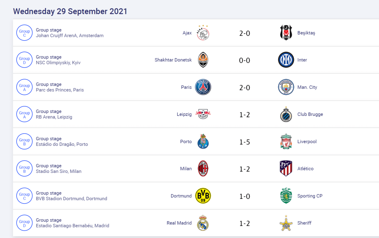This screenshot has width=379, height=238.
Task: Click the Beşiktaş club crest
Action: point(286,33)
